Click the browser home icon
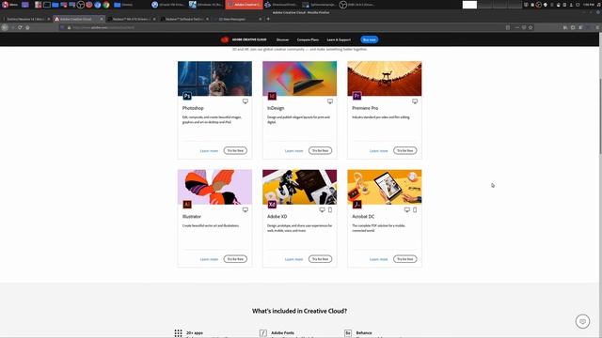The width and height of the screenshot is (602, 338). pyautogui.click(x=27, y=27)
